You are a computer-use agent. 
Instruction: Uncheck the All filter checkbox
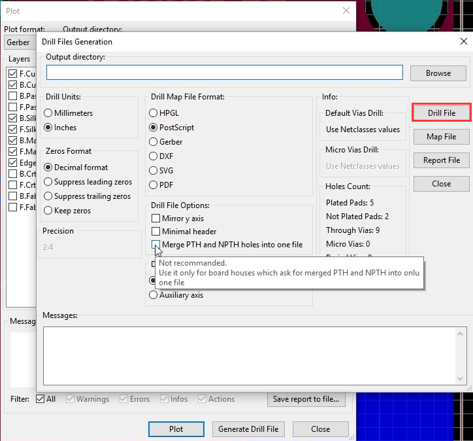41,399
